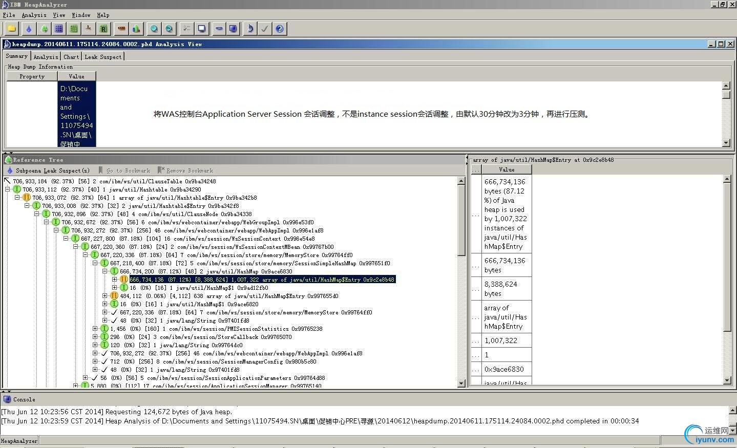Screen dimensions: 737x448
Task: Collapse the ClauseNode 0x9ba34338 node
Action: point(37,214)
